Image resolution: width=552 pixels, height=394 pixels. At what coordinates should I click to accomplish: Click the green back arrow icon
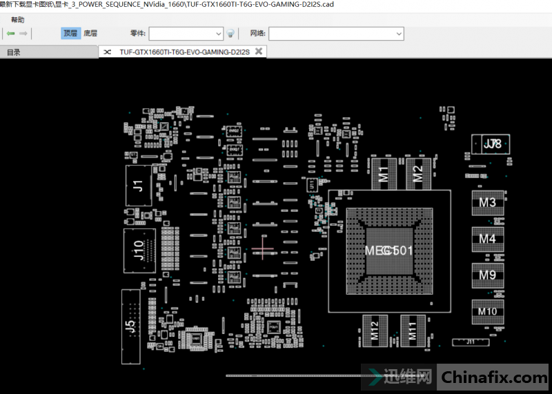click(10, 33)
